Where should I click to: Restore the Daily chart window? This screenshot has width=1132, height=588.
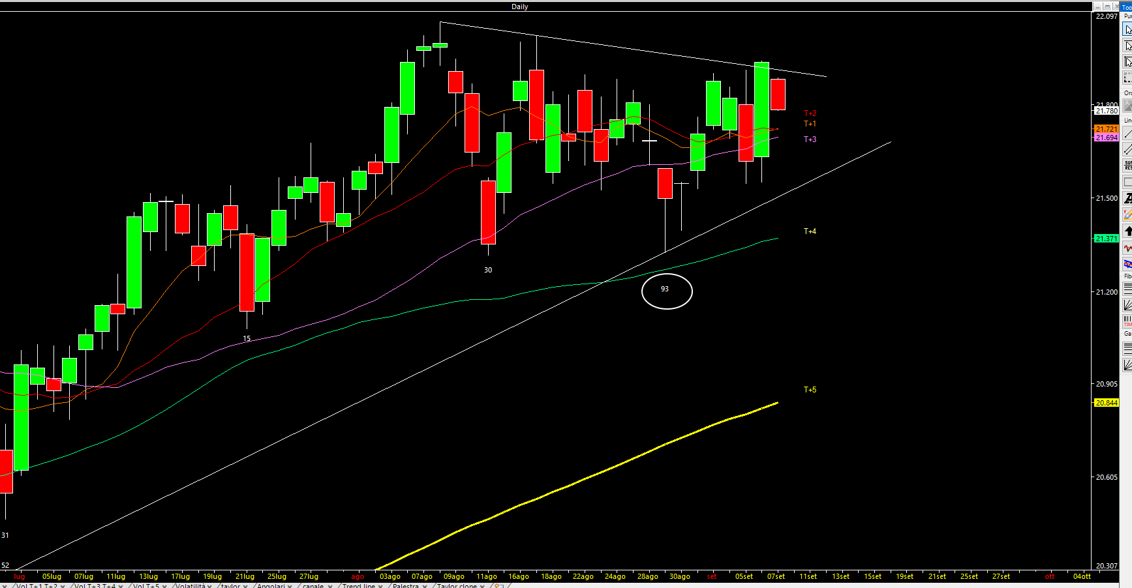[1107, 7]
